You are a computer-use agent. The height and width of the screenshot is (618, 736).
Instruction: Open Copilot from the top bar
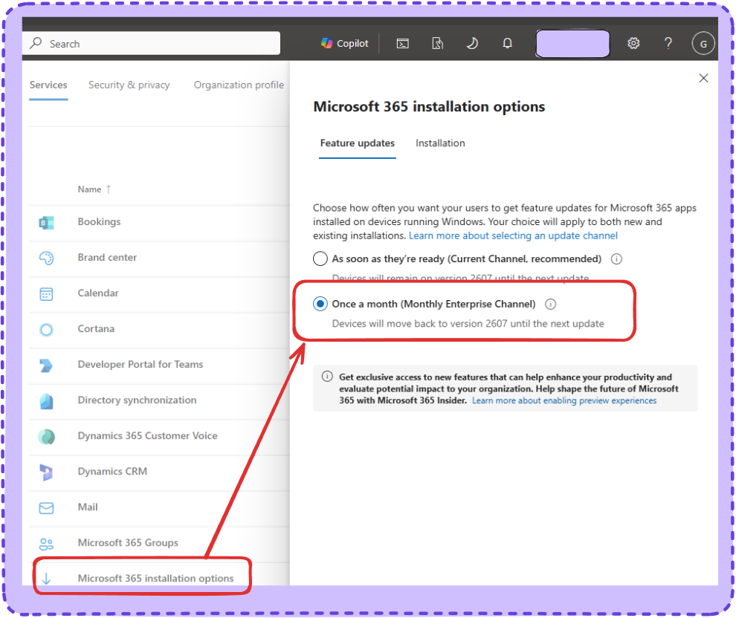pyautogui.click(x=345, y=44)
